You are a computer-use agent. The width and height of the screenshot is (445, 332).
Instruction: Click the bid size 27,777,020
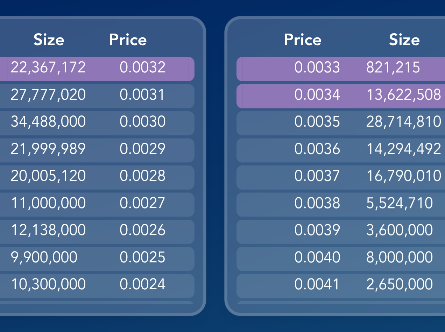(x=48, y=94)
